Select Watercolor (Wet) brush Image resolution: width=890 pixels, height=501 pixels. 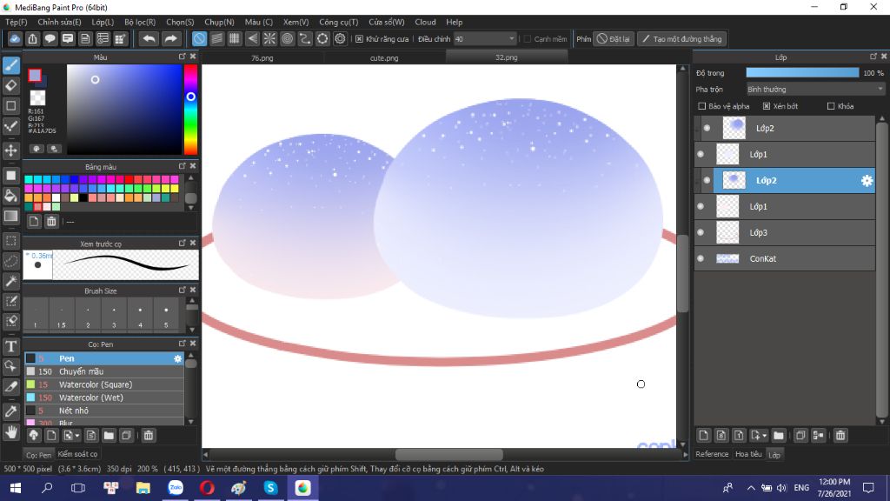pyautogui.click(x=104, y=397)
